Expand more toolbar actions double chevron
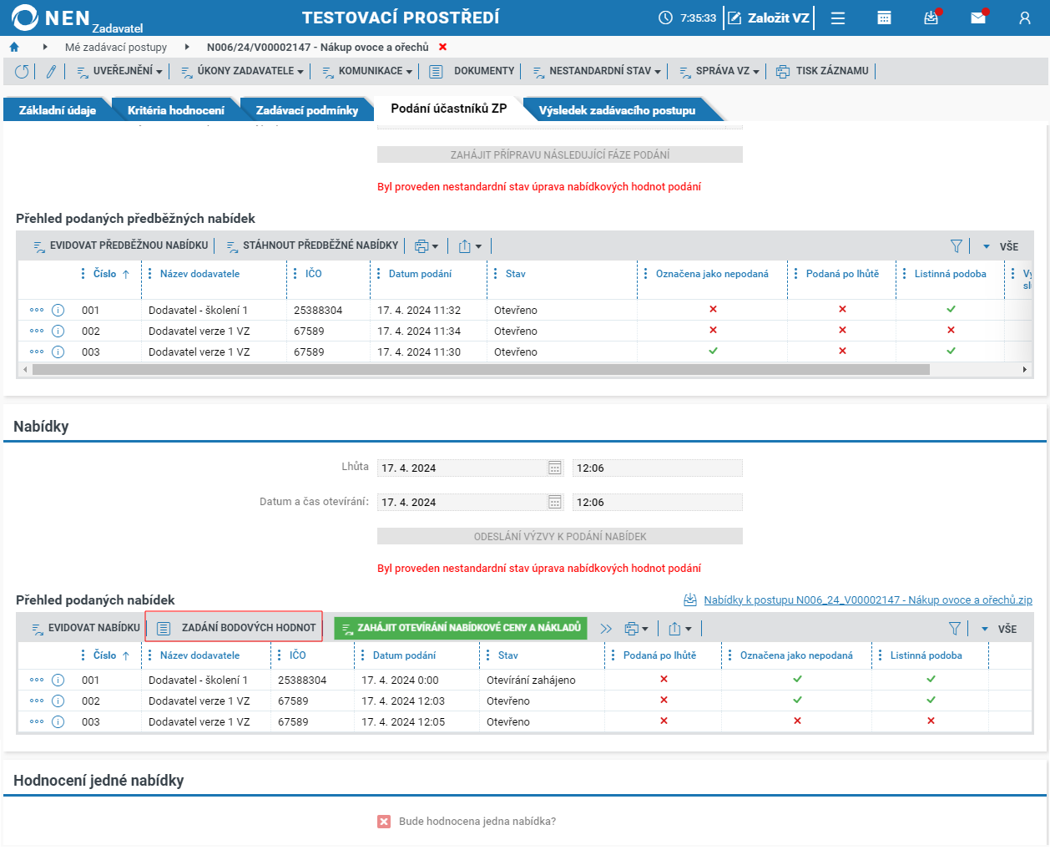The width and height of the screenshot is (1050, 850). pos(606,629)
